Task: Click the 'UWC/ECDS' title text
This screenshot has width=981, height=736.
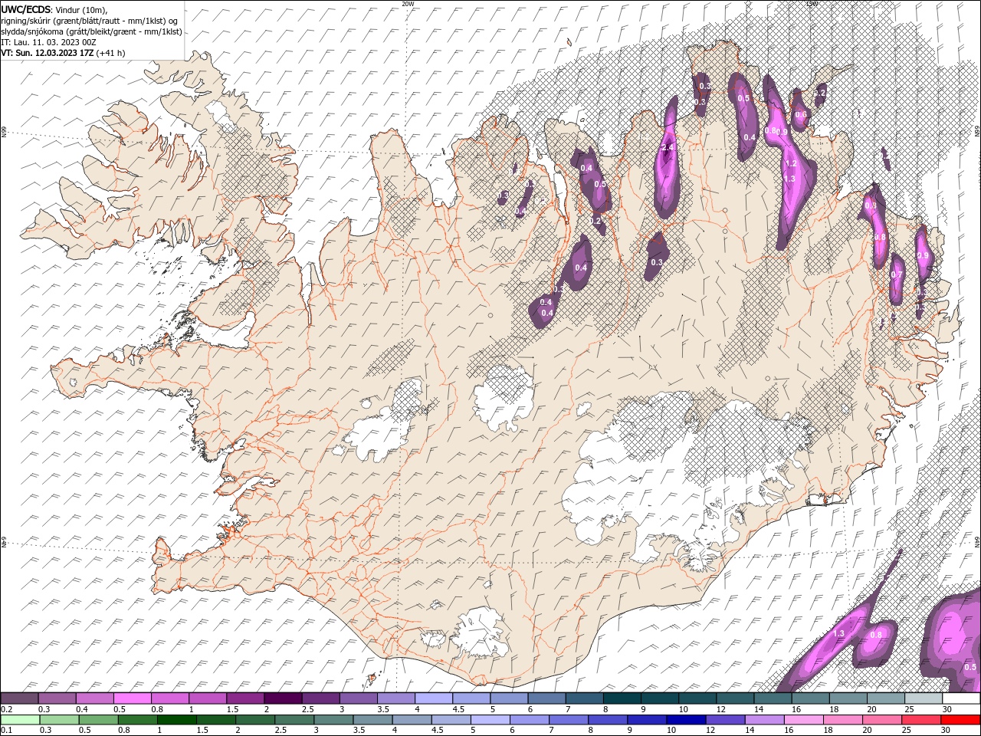Action: coord(26,9)
